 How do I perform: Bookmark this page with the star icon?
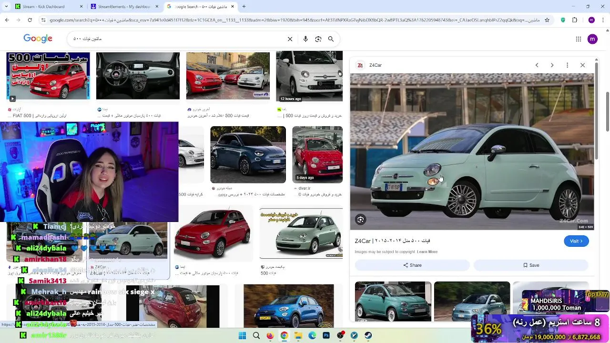click(x=547, y=20)
